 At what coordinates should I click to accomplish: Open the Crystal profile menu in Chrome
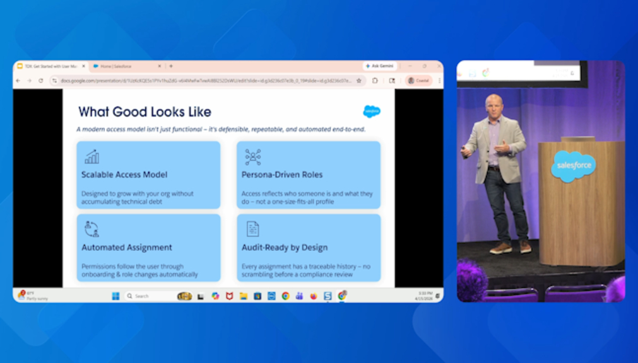pyautogui.click(x=419, y=81)
